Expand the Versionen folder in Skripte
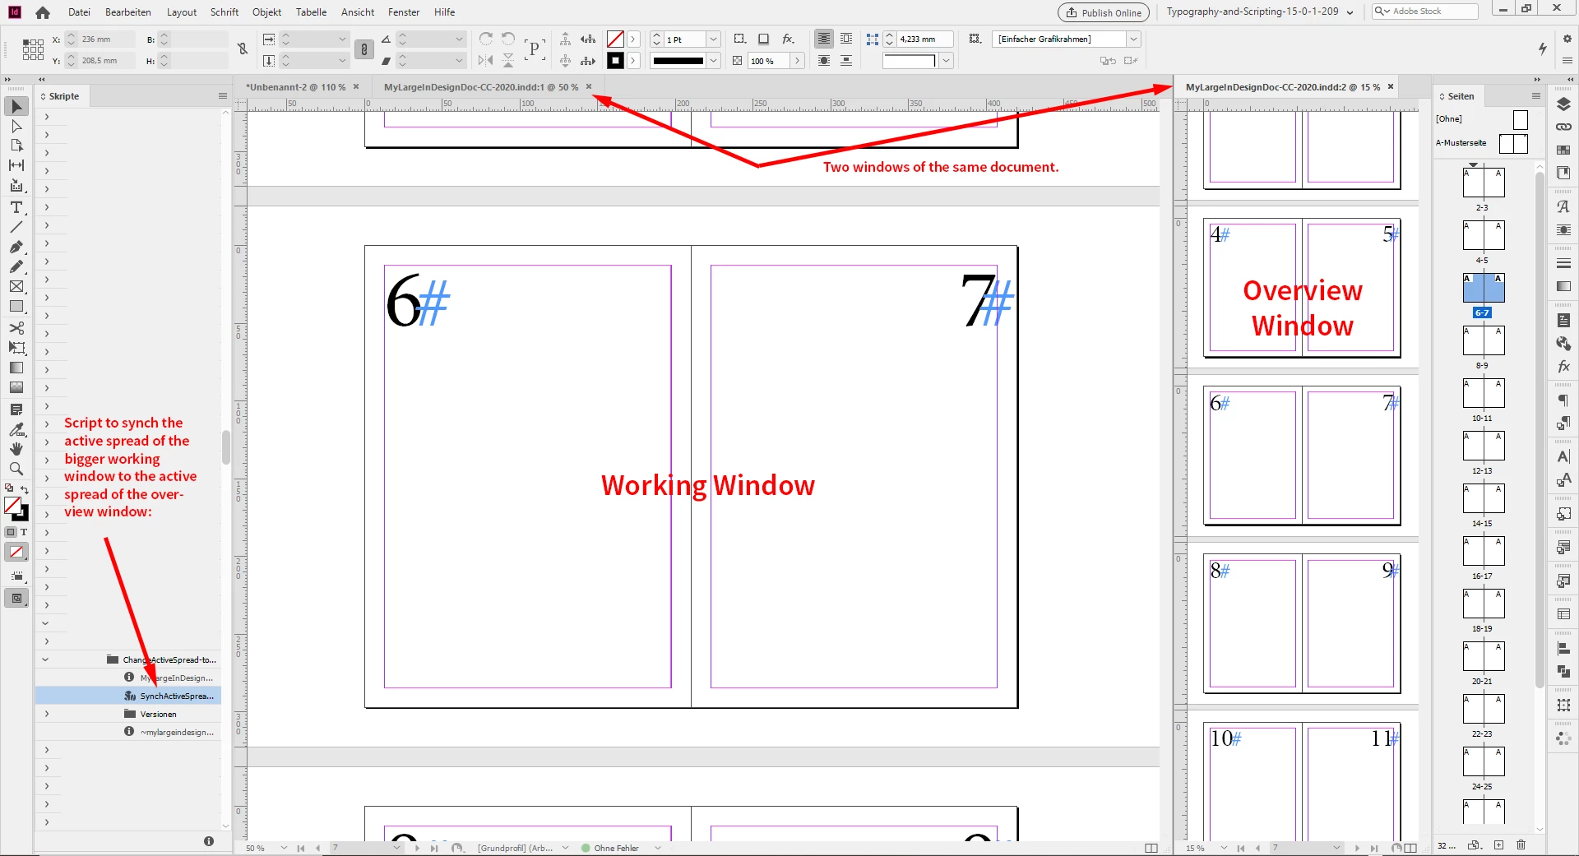 pyautogui.click(x=47, y=714)
